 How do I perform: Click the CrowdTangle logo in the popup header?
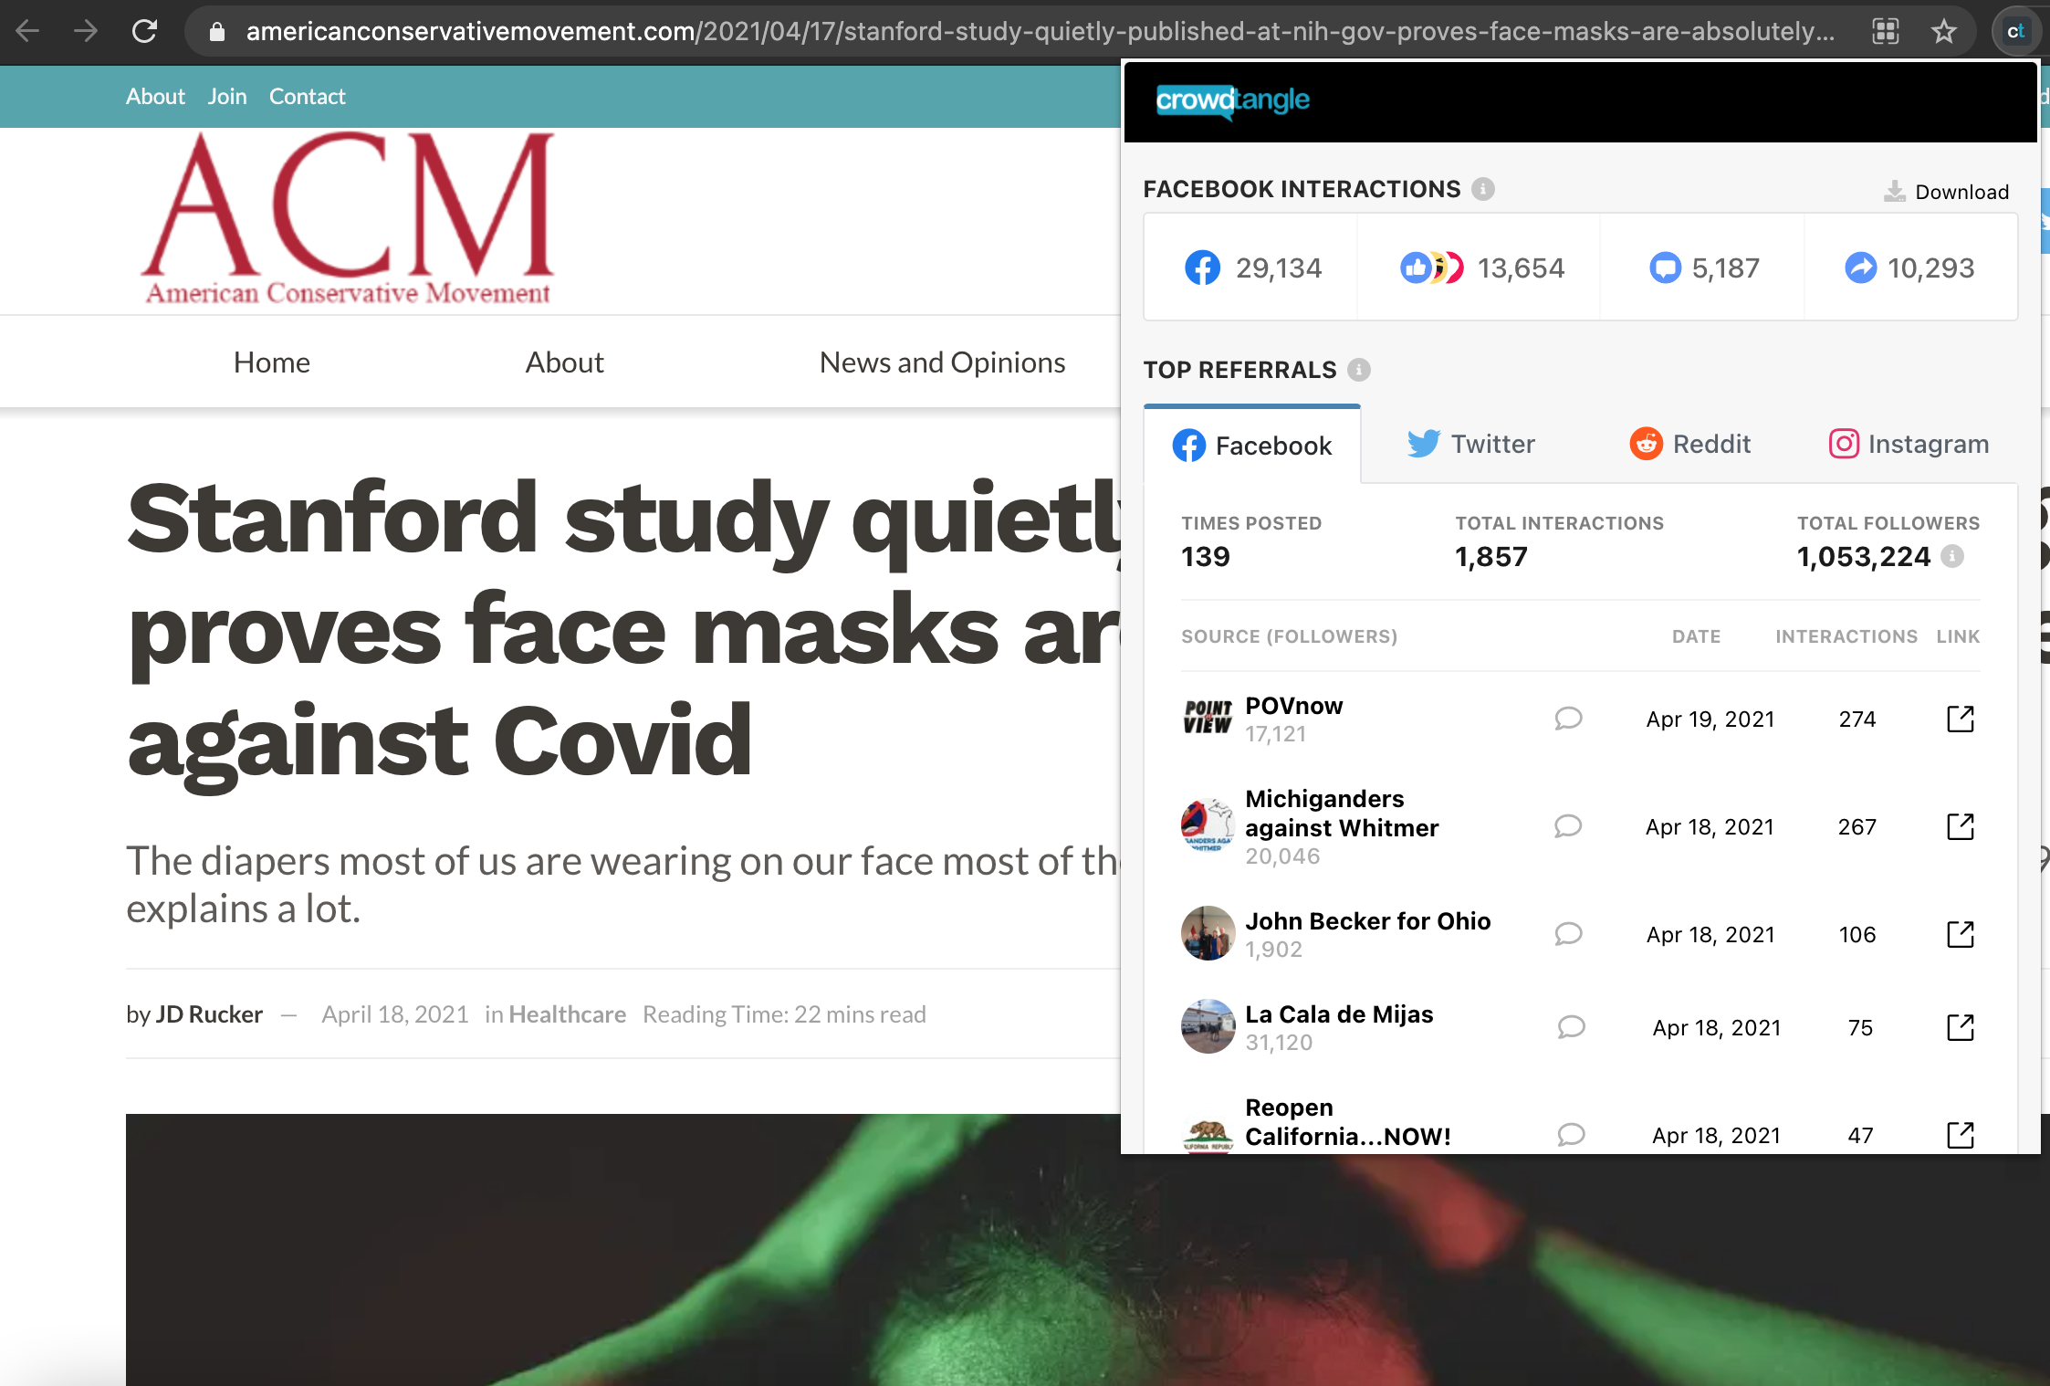[x=1232, y=100]
